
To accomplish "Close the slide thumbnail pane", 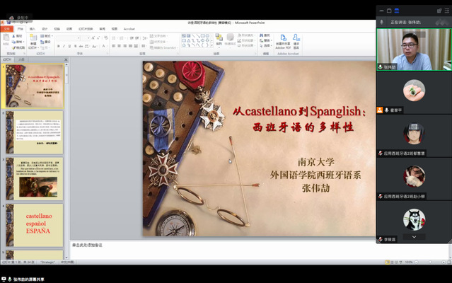I will point(66,59).
